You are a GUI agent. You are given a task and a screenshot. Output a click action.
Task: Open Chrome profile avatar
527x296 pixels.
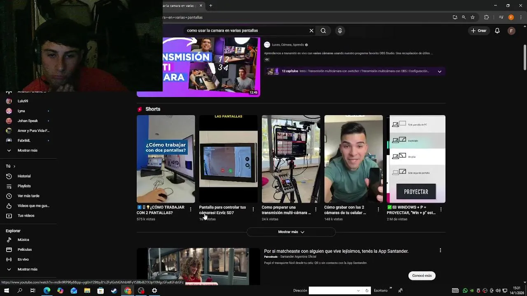click(x=511, y=17)
